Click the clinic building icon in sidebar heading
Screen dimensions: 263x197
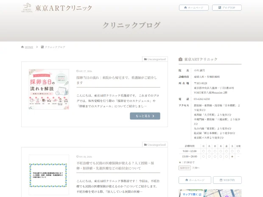pos(180,59)
